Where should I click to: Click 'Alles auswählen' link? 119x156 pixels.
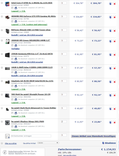[11, 143]
